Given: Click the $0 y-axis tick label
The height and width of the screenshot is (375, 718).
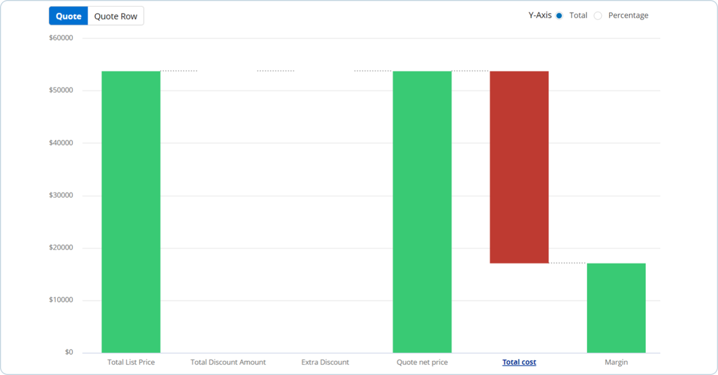Looking at the screenshot, I should pyautogui.click(x=69, y=352).
